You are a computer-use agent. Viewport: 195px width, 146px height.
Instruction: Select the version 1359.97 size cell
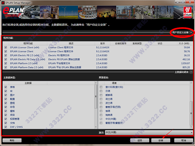click(186, 63)
